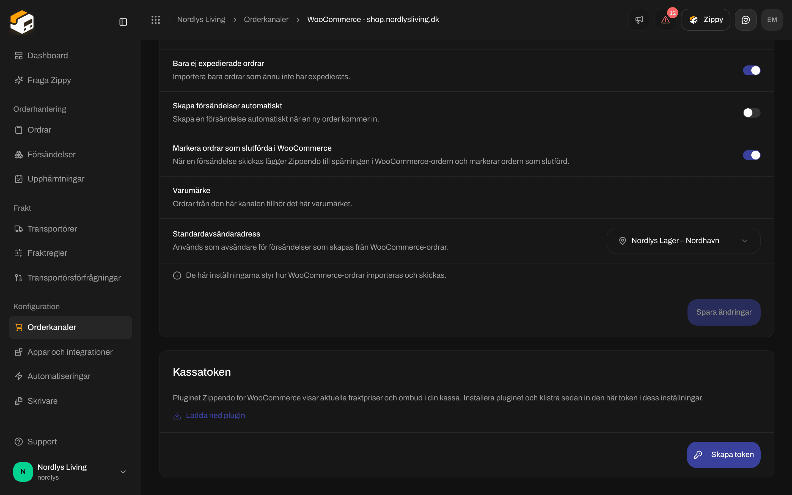Open Försändelser page
The height and width of the screenshot is (495, 792).
pyautogui.click(x=70, y=155)
